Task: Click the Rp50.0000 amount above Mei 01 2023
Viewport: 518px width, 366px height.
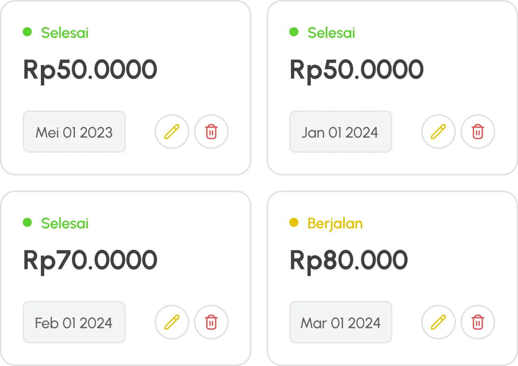Action: [90, 70]
